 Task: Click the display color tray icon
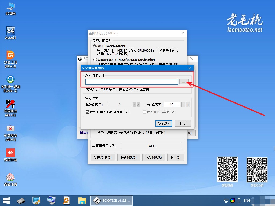(233, 201)
